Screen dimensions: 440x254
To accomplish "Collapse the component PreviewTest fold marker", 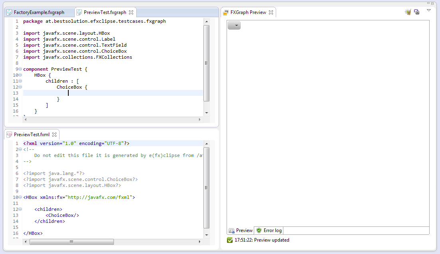I will [20, 69].
